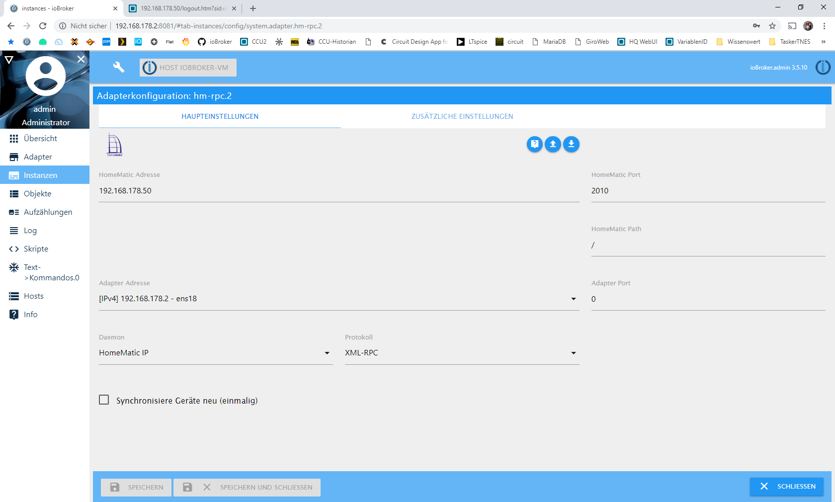
Task: Expand the Adapter Adresse dropdown
Action: click(339, 299)
